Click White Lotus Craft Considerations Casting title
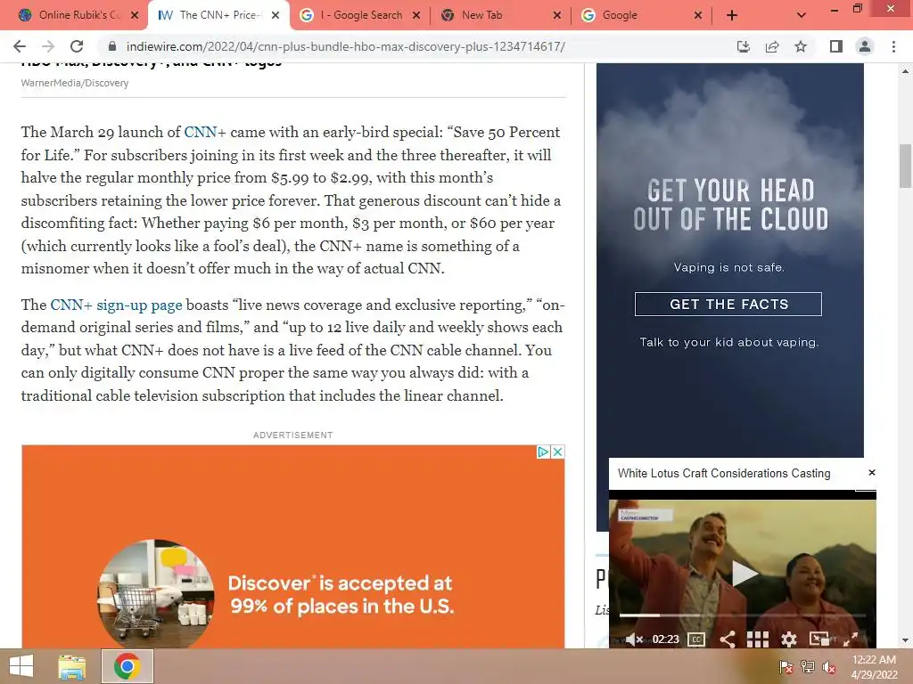 [724, 474]
